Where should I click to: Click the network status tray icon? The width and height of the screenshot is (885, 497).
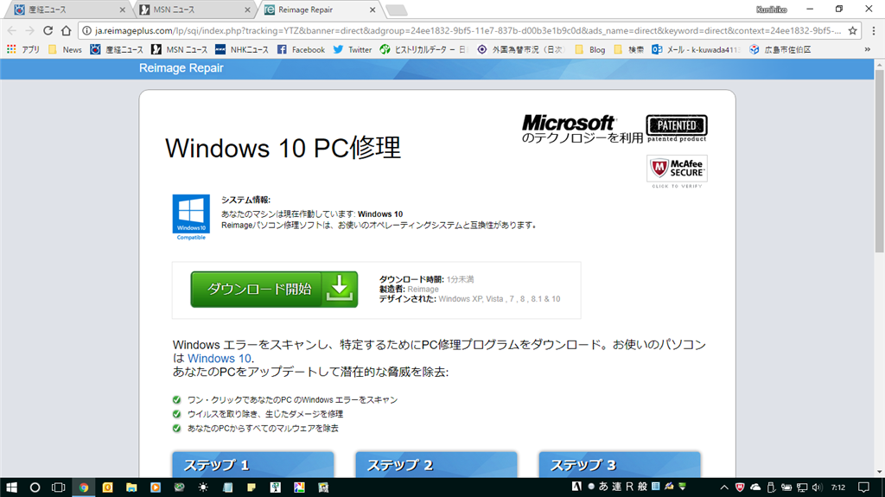pos(801,487)
